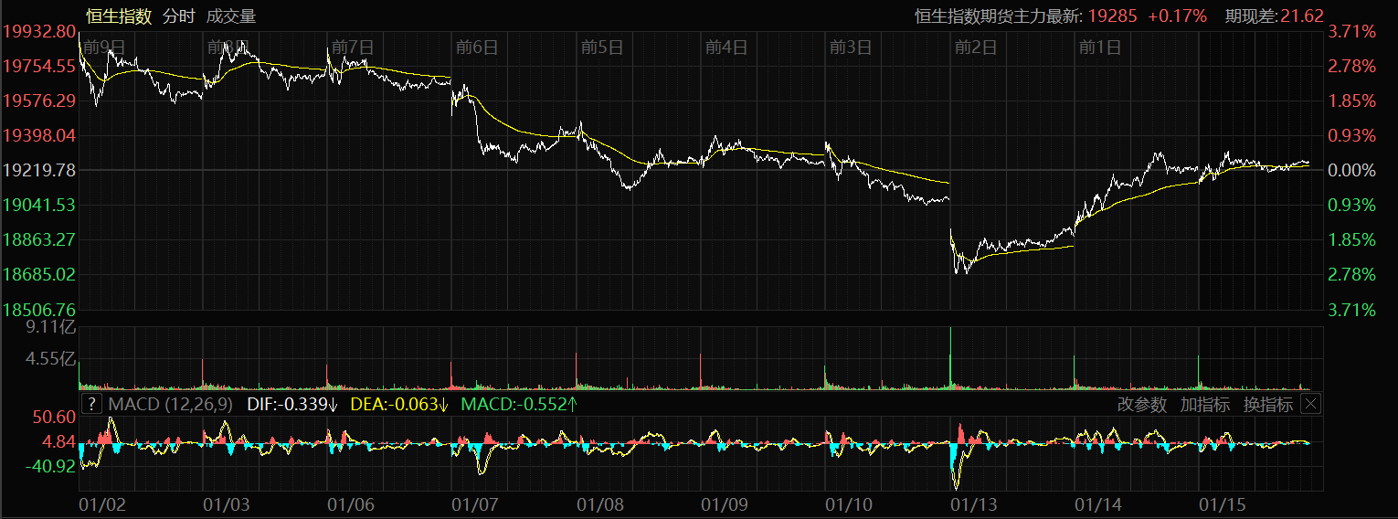Open 换指标 to switch indicator

pyautogui.click(x=1267, y=404)
